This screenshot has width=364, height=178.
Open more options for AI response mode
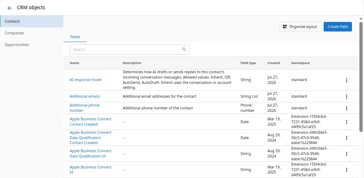click(x=346, y=80)
